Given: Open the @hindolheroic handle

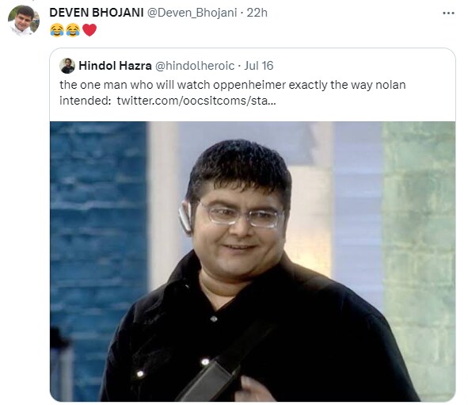Looking at the screenshot, I should pyautogui.click(x=195, y=66).
